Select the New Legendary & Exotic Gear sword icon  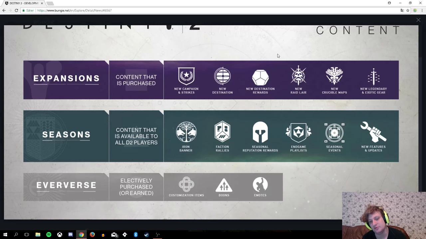(x=373, y=76)
